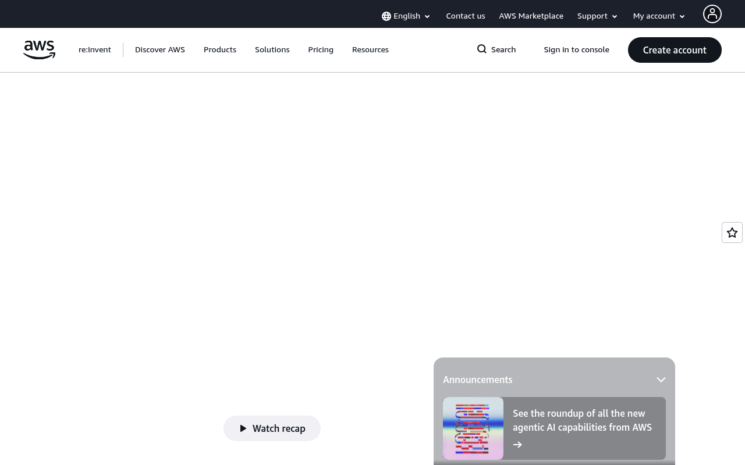Viewport: 745px width, 465px height.
Task: Open the Products menu
Action: click(x=220, y=50)
